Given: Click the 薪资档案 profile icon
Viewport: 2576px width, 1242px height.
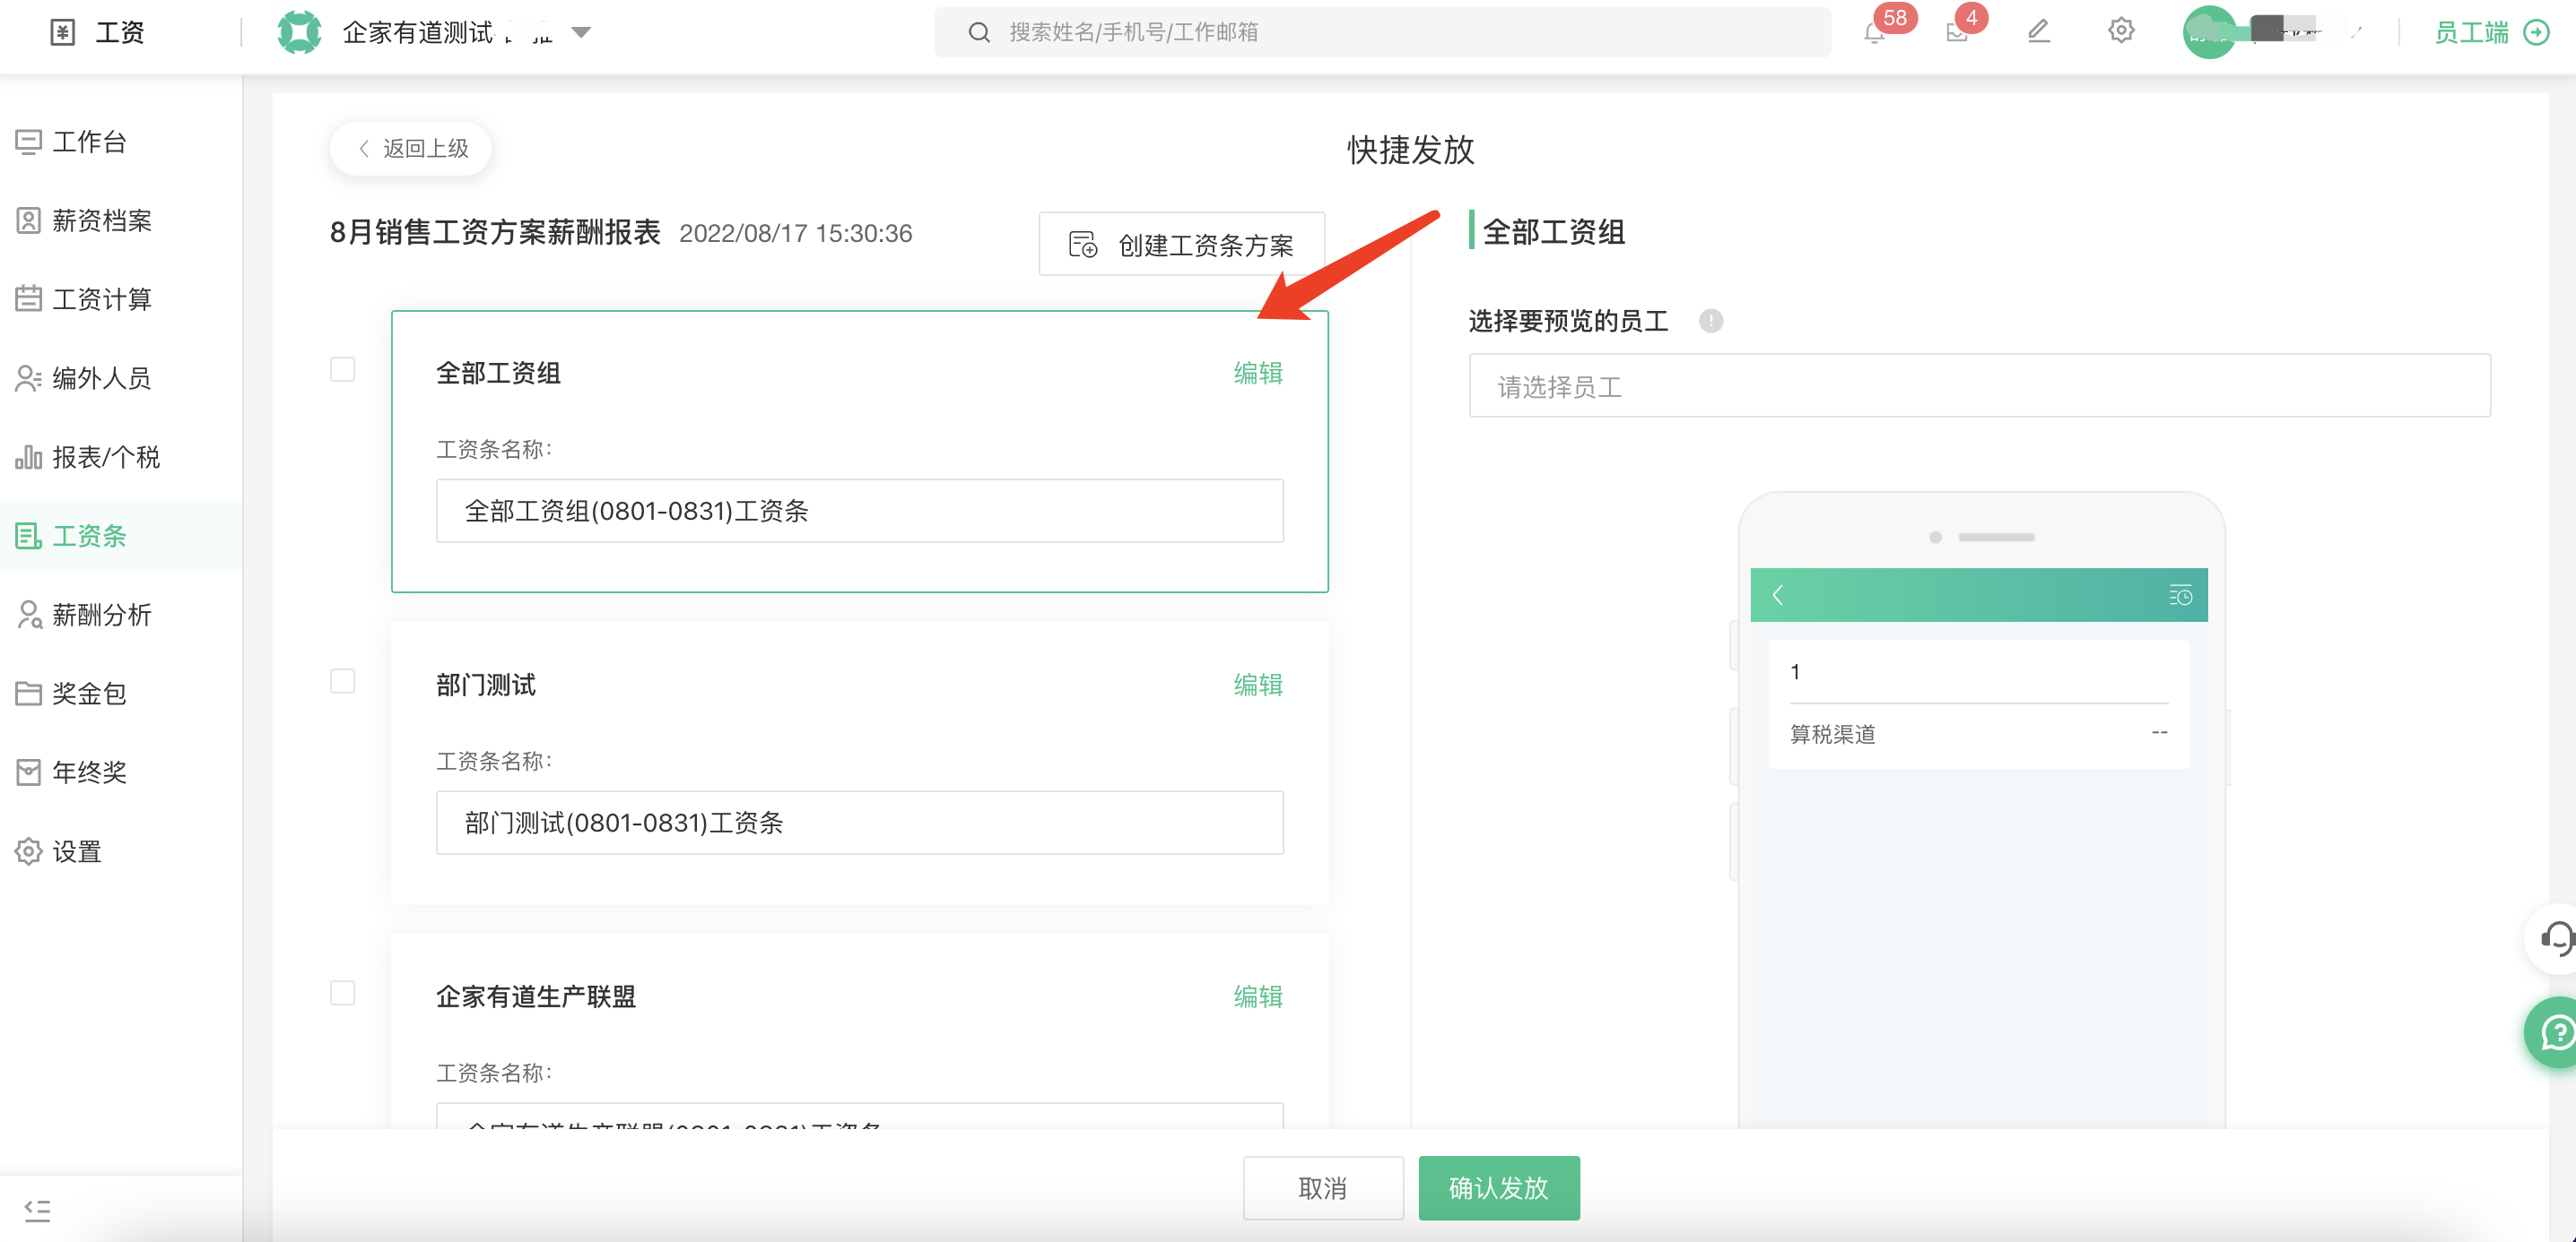Looking at the screenshot, I should (x=28, y=220).
